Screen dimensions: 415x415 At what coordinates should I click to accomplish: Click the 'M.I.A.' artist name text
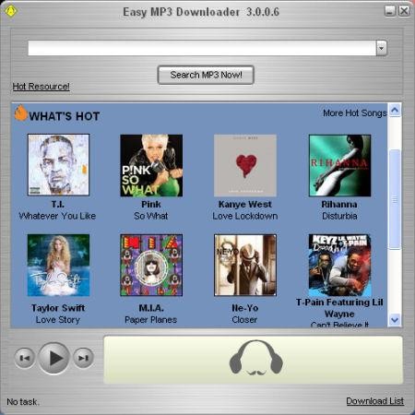(151, 308)
